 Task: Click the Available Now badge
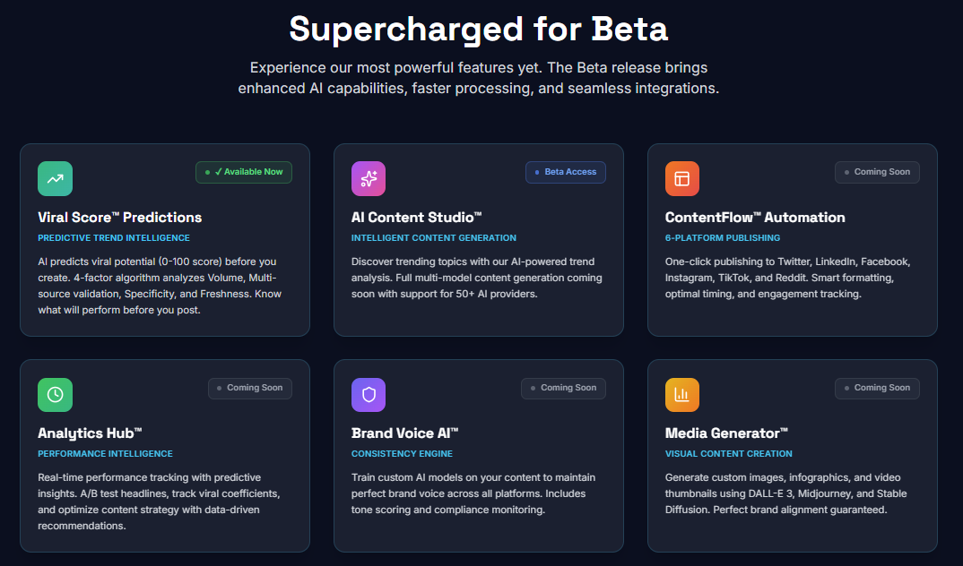pyautogui.click(x=243, y=172)
